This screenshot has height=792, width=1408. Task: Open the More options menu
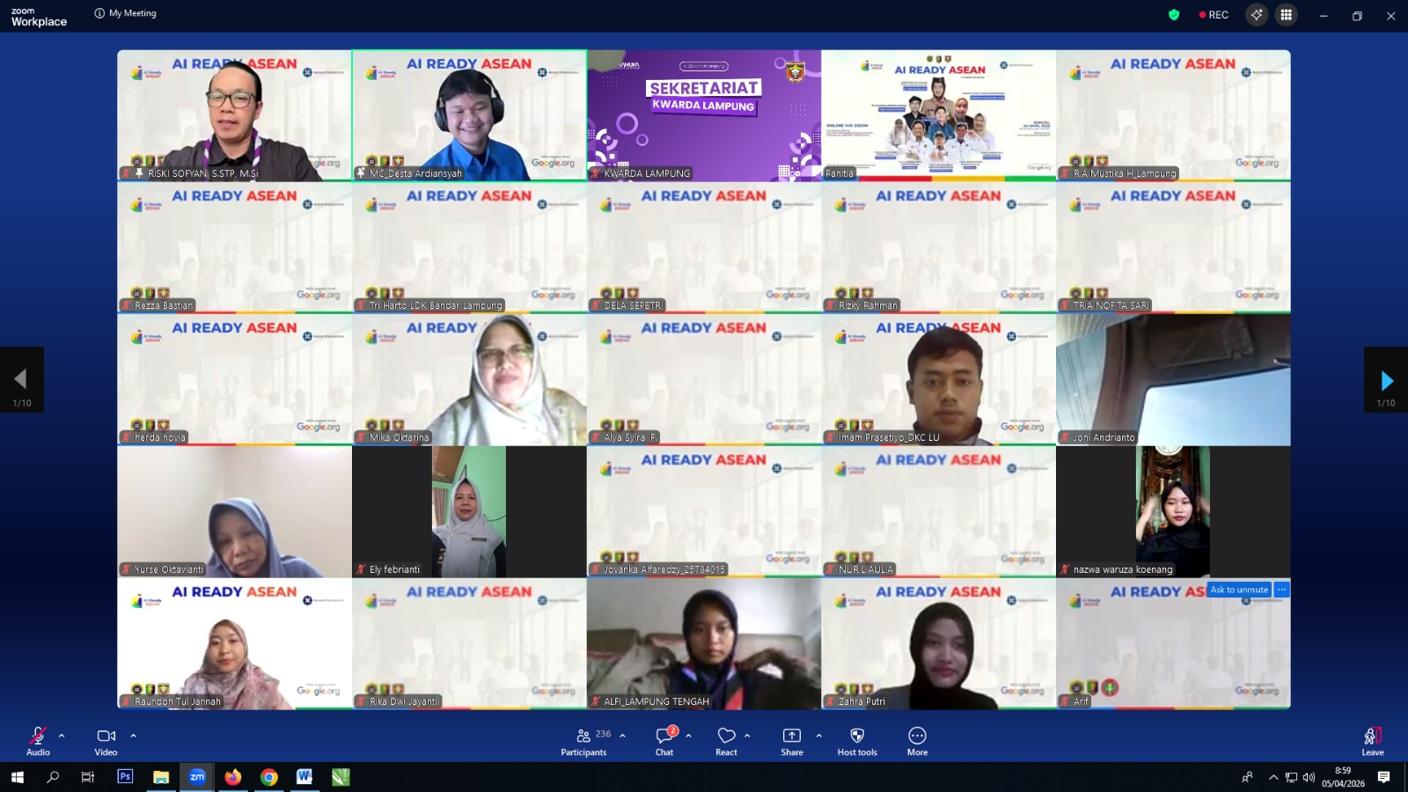(x=917, y=741)
